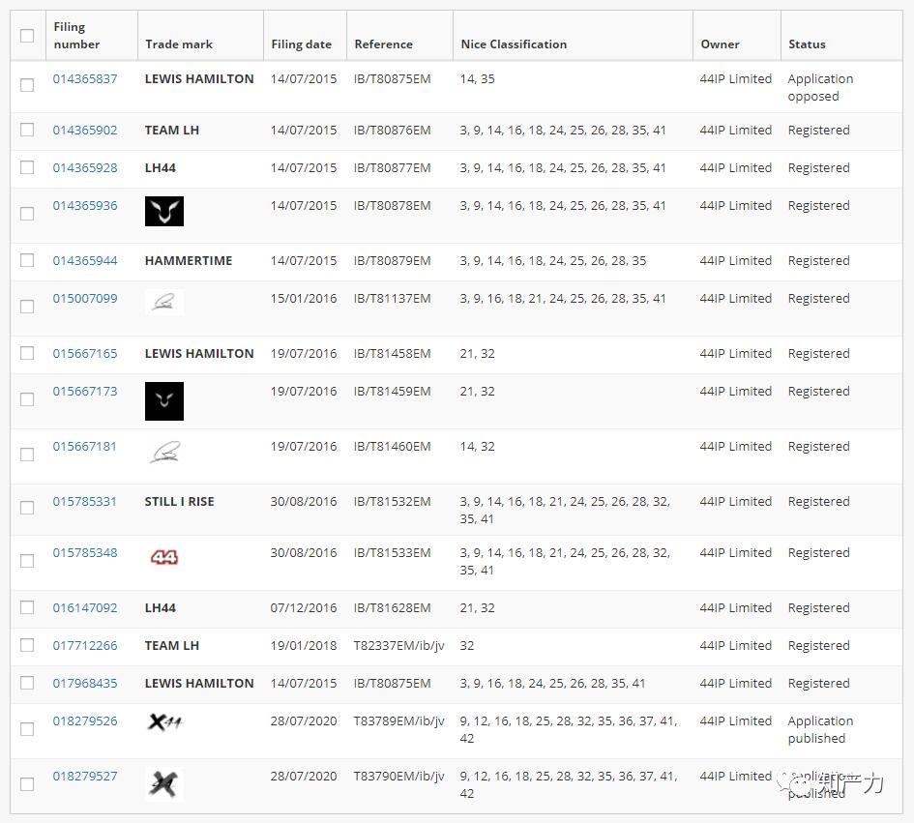Click the red 44 logo thumbnail

(164, 558)
